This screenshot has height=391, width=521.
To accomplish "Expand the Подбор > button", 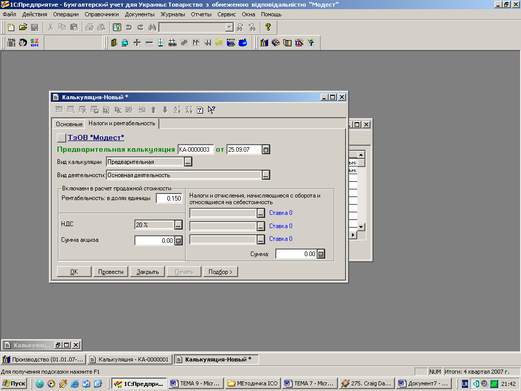I will tap(221, 272).
